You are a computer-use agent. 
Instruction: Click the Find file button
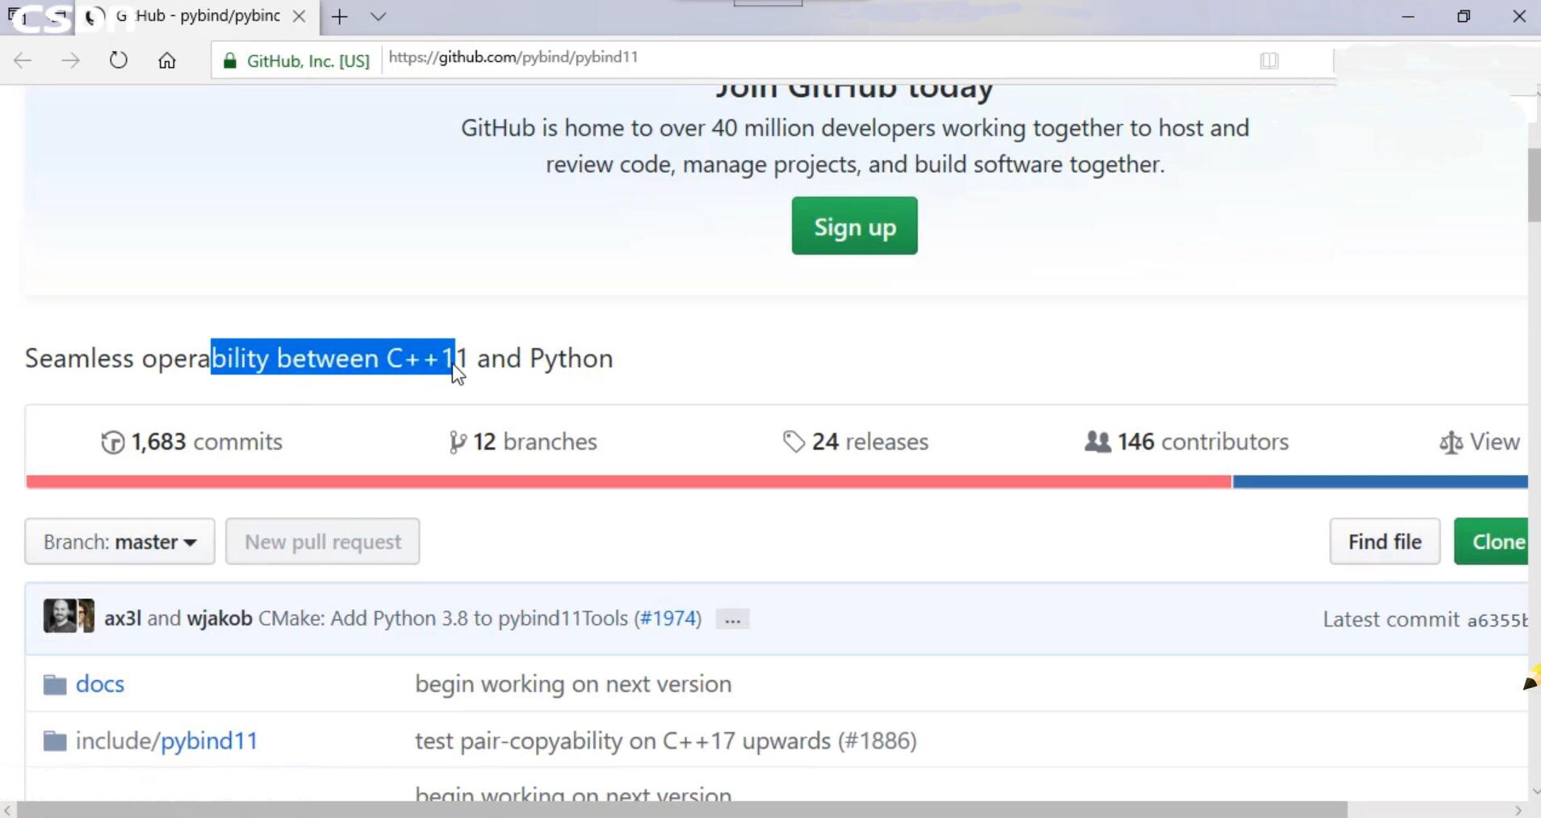tap(1384, 541)
